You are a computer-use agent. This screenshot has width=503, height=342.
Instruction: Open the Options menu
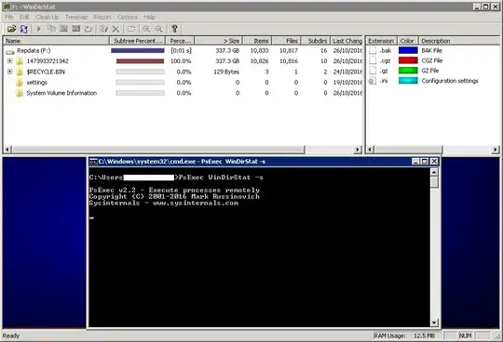click(x=128, y=17)
